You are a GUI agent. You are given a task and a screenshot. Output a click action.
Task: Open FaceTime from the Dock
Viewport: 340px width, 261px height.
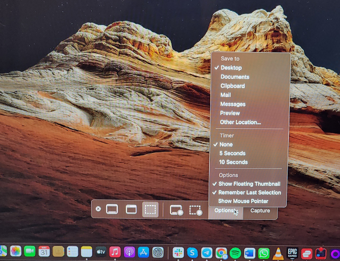[x=30, y=251]
